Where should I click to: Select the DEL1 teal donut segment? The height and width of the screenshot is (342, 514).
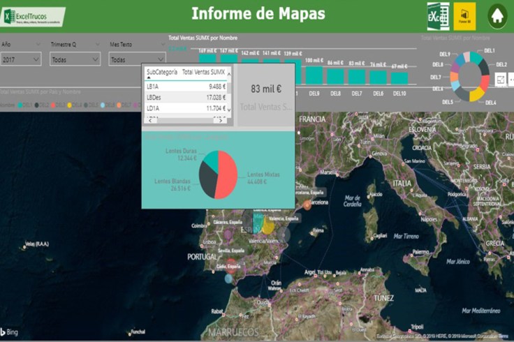click(476, 58)
